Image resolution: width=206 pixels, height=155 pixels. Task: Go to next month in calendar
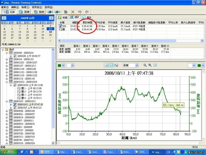point(51,18)
